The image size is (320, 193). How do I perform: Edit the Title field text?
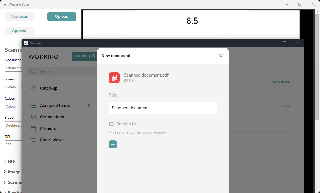pos(163,108)
